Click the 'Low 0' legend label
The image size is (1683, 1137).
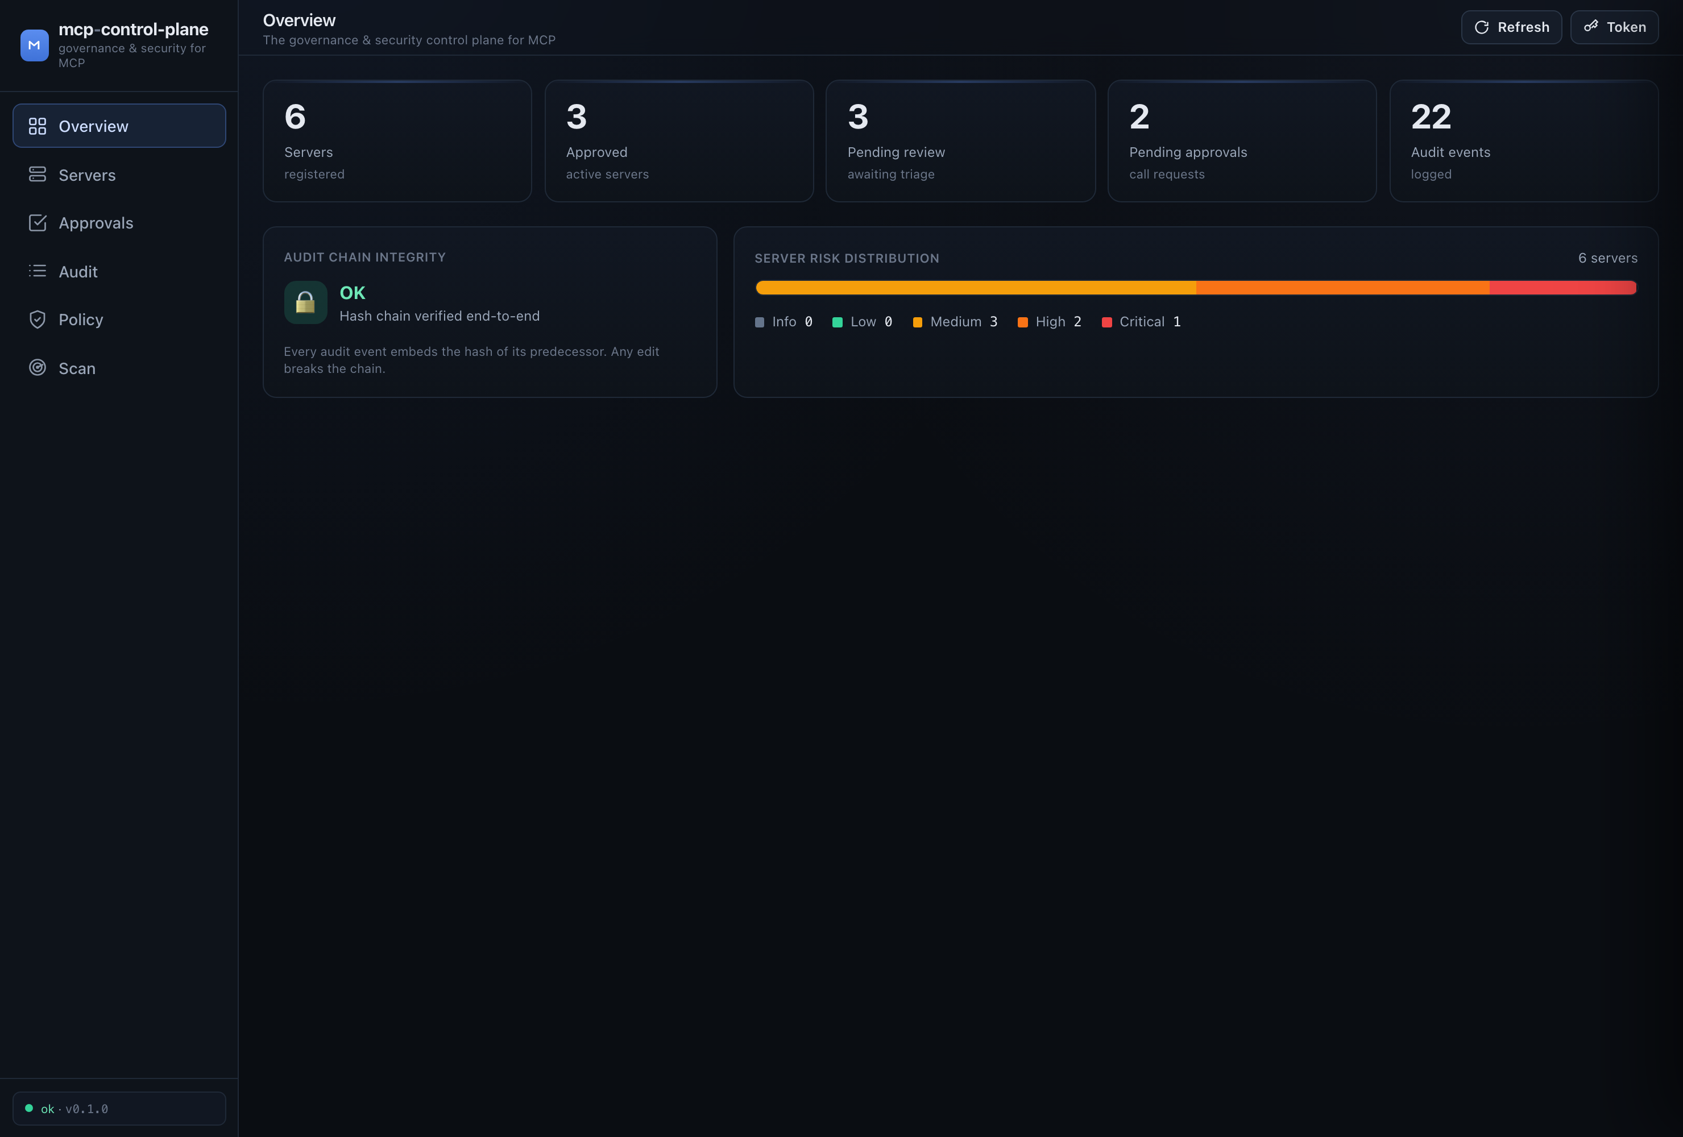click(871, 322)
